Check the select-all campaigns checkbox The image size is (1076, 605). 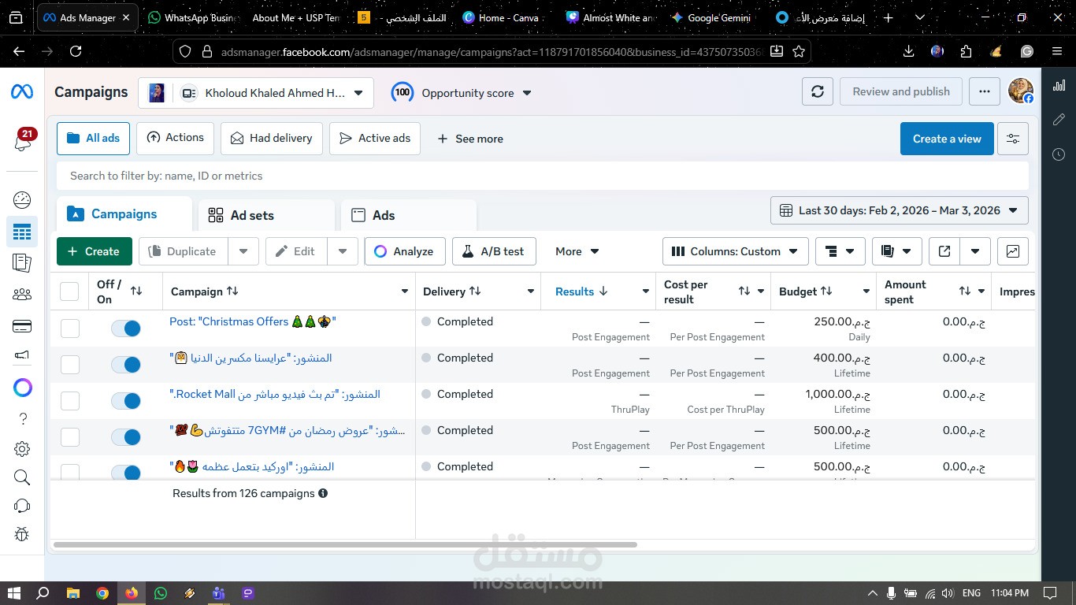[69, 291]
